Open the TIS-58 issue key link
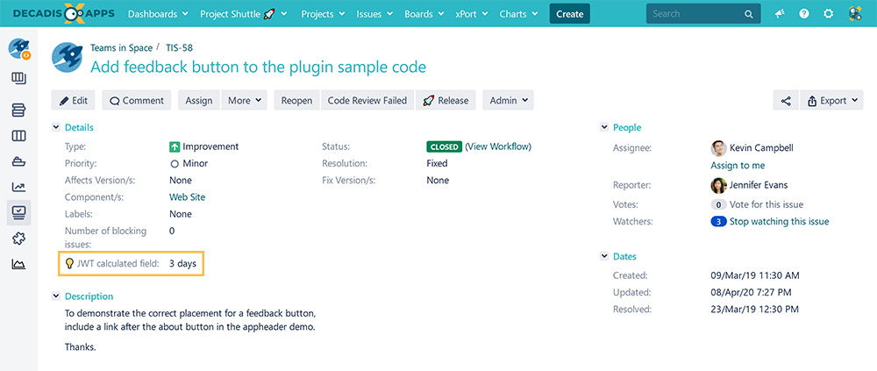The width and height of the screenshot is (877, 371). tap(179, 48)
